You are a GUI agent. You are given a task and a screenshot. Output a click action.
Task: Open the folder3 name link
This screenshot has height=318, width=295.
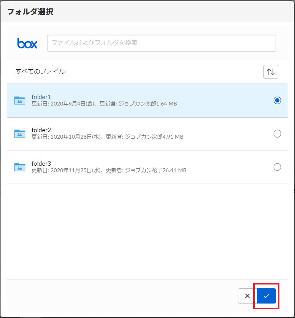click(x=41, y=163)
